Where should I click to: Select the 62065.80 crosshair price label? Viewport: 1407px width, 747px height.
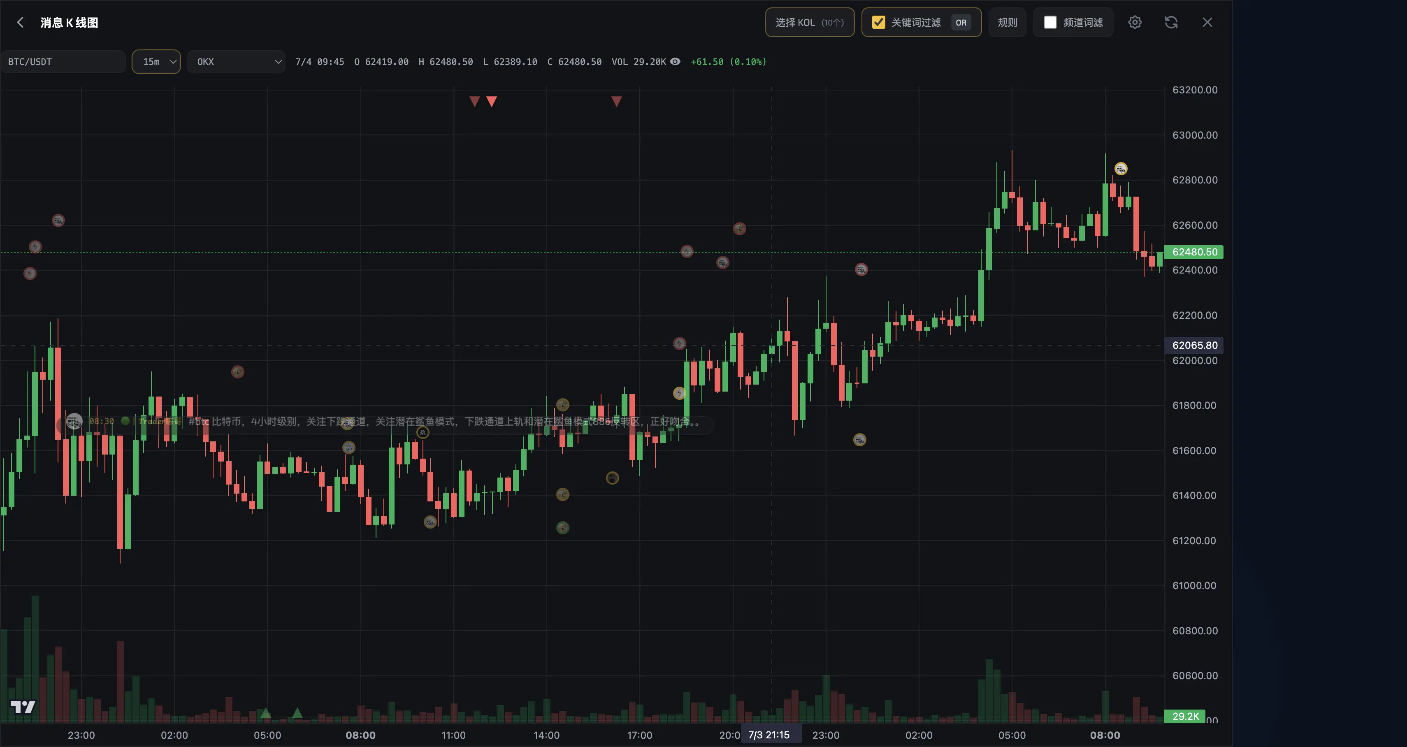(x=1194, y=346)
